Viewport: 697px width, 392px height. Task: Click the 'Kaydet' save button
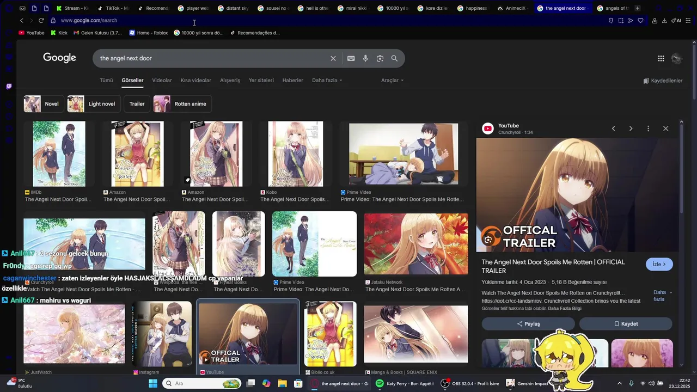[626, 323]
